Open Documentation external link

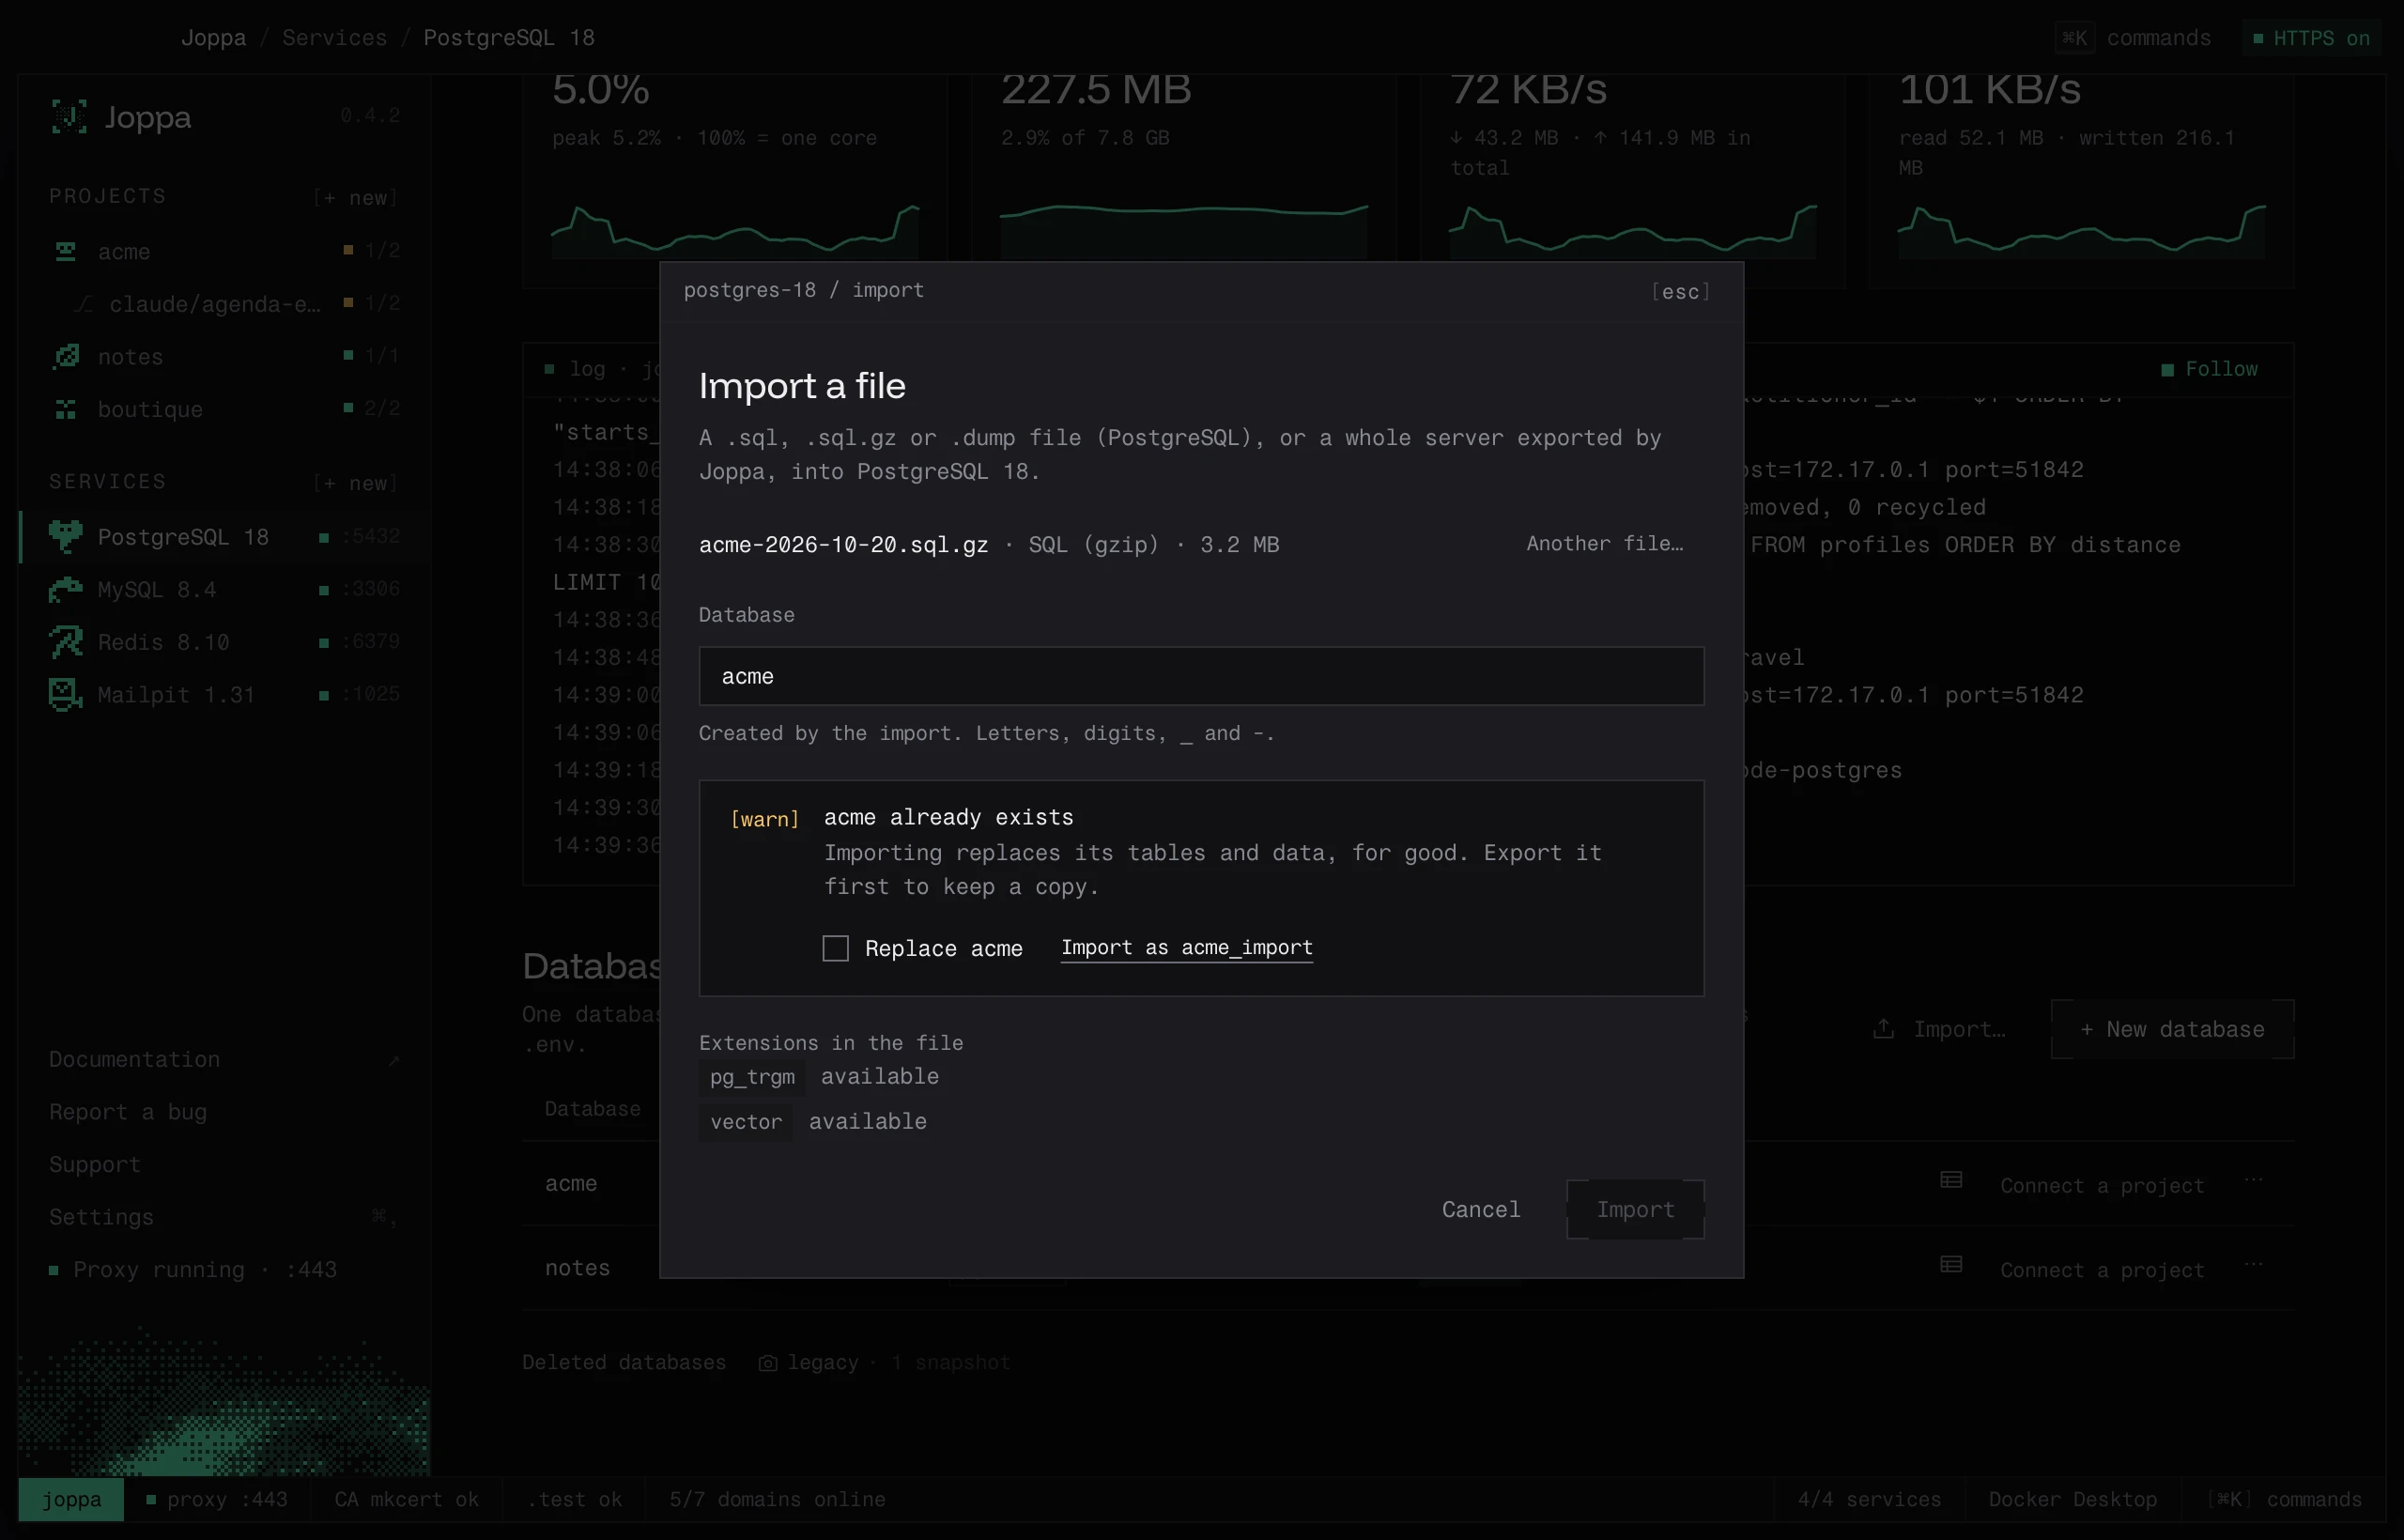click(x=225, y=1059)
